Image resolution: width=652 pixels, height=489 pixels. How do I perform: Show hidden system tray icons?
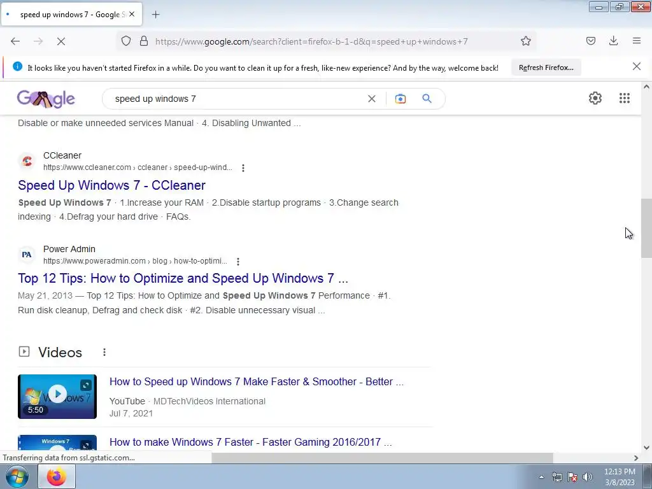(x=541, y=477)
